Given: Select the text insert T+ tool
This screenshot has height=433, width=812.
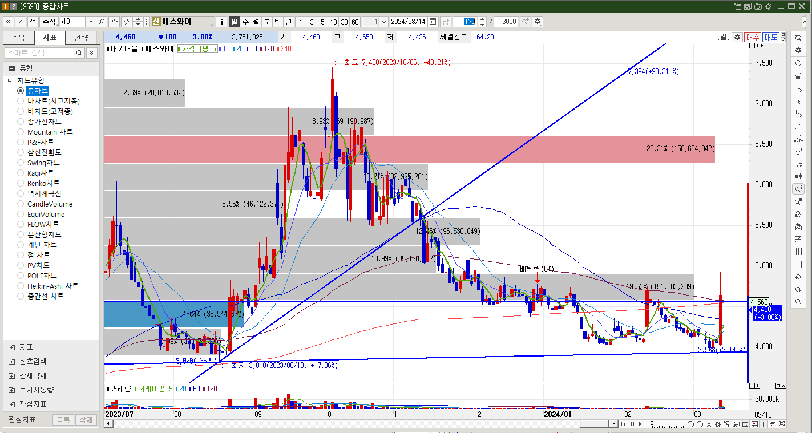Looking at the screenshot, I should (798, 152).
